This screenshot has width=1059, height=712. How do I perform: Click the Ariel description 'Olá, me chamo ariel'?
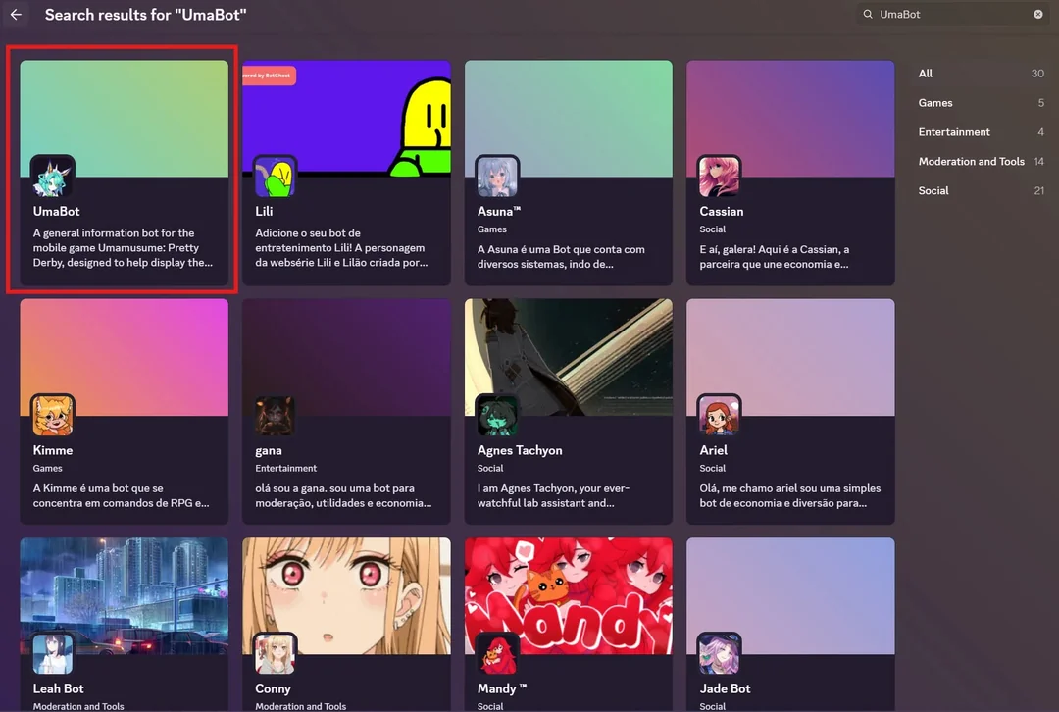(790, 496)
